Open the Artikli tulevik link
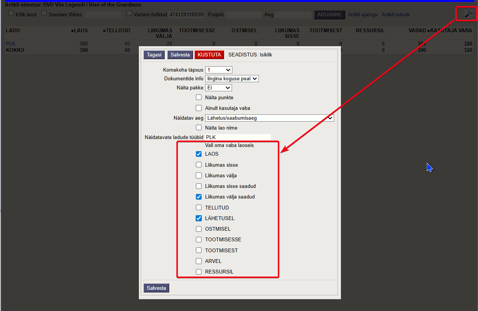 coord(395,15)
